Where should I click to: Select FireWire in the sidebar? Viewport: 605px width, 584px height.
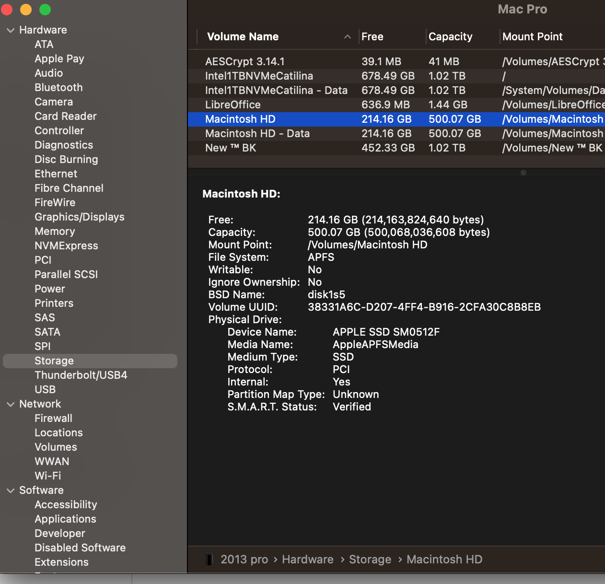(x=55, y=203)
